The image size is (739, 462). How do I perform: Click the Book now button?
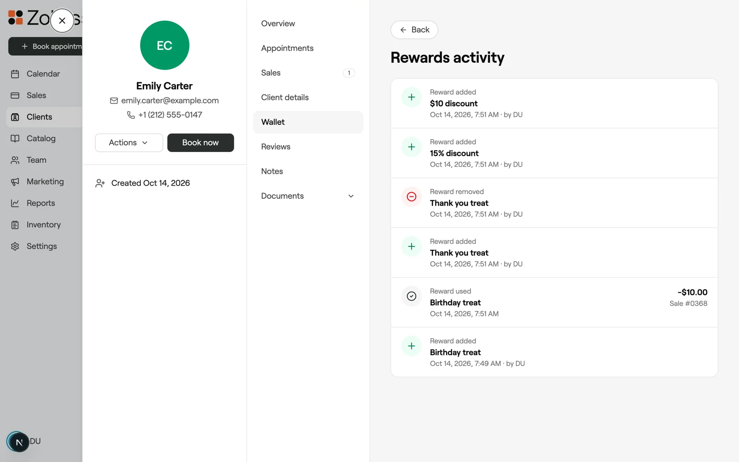tap(200, 143)
